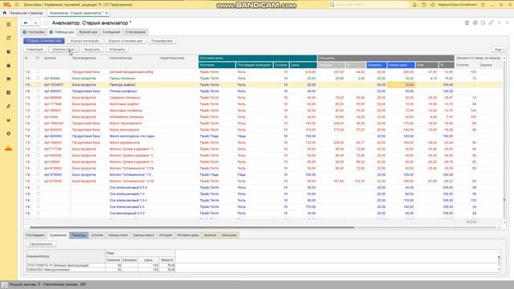Screen dimensions: 514x289
Task: Open the functions menu icon next to the 1C logo
Action: pos(17,5)
